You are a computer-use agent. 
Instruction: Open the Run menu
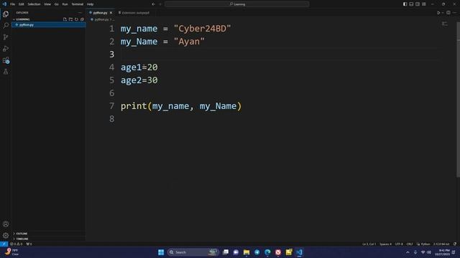65,4
